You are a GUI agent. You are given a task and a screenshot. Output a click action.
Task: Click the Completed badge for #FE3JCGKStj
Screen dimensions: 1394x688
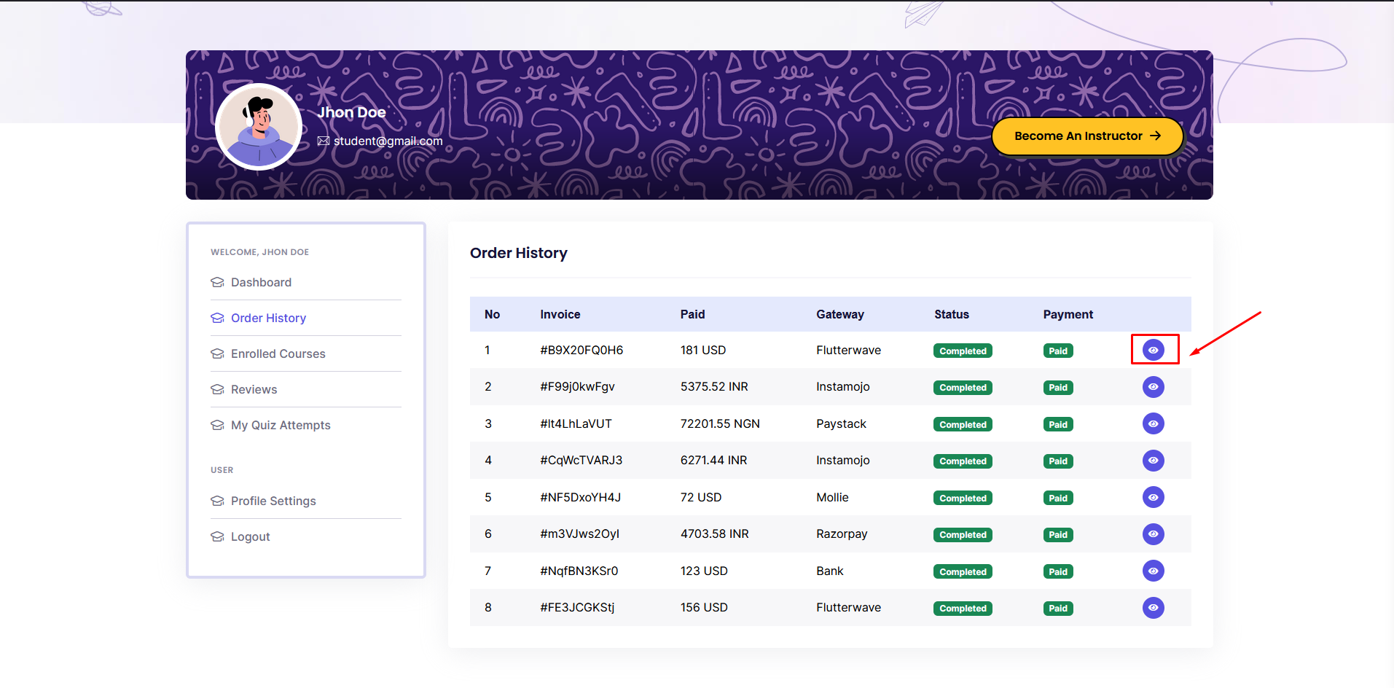pos(963,608)
